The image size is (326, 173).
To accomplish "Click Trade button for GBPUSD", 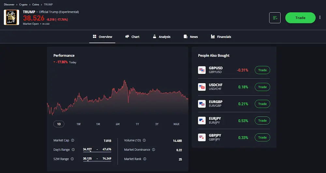I will pos(262,70).
